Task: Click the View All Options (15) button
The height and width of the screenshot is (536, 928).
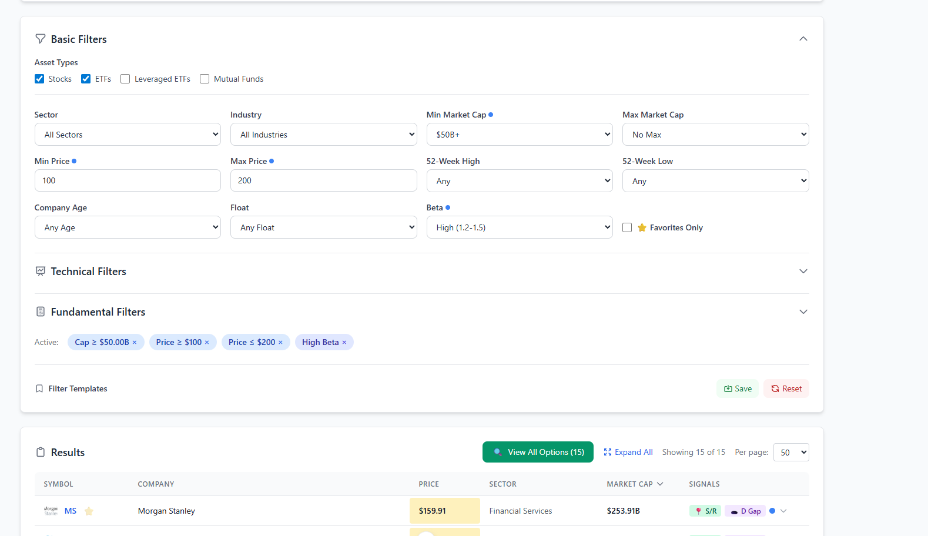Action: [x=538, y=452]
